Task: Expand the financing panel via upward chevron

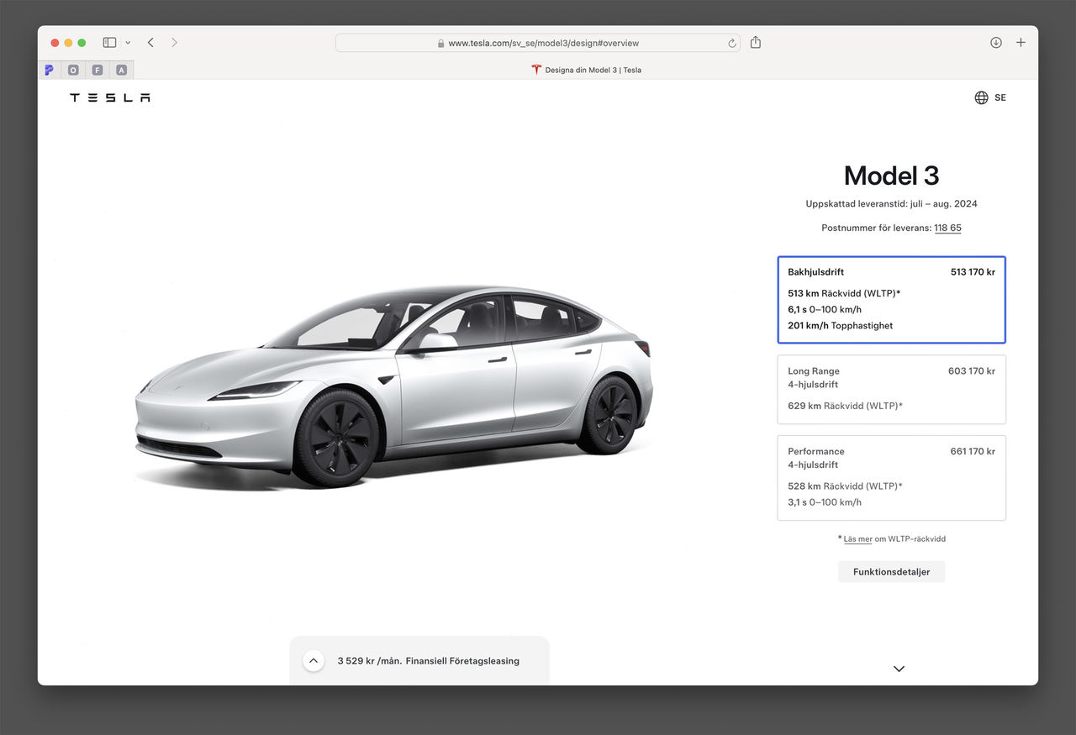Action: click(313, 661)
